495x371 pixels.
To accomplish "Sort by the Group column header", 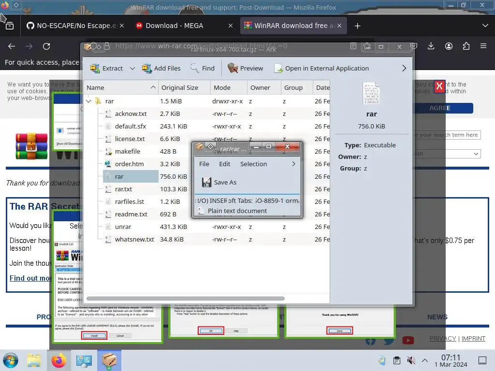I will point(297,87).
